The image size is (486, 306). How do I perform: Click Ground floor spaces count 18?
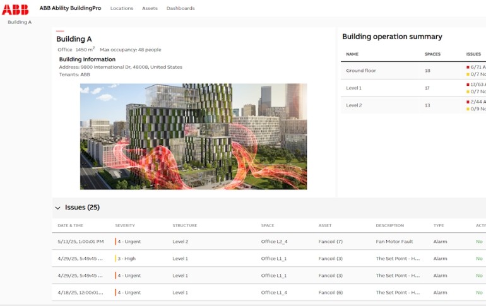click(x=427, y=71)
